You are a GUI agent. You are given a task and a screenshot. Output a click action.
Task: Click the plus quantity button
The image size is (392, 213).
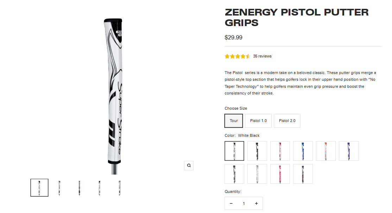click(257, 203)
